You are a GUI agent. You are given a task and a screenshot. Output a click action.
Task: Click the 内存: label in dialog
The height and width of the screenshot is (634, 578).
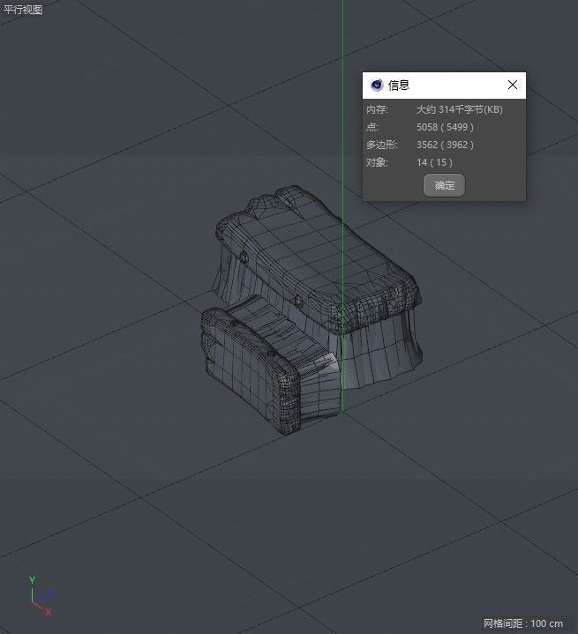pyautogui.click(x=377, y=109)
